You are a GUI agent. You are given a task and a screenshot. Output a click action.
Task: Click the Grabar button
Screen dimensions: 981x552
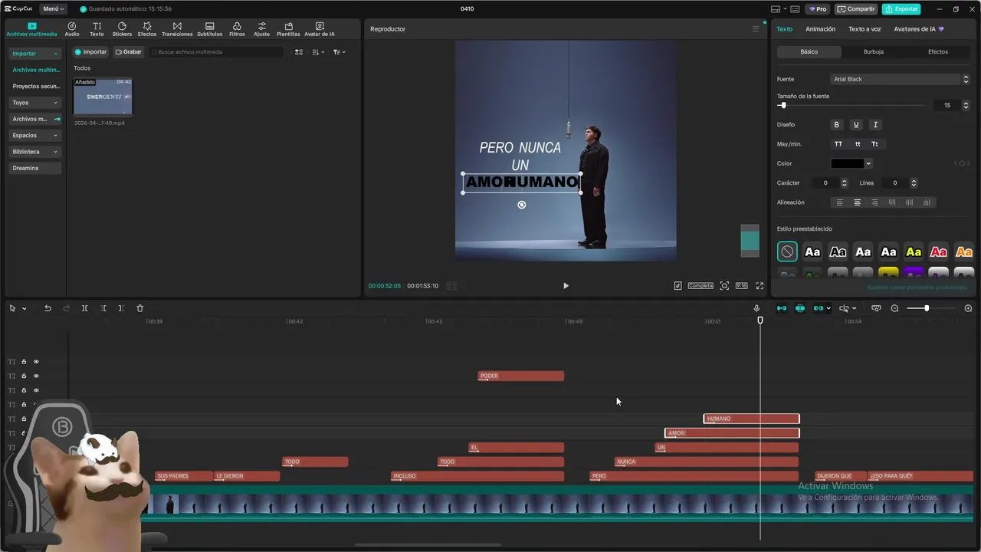(128, 52)
